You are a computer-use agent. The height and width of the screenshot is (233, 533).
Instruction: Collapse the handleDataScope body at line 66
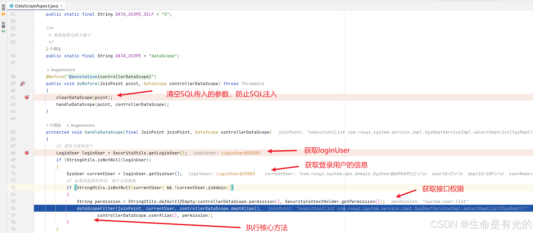point(34,139)
